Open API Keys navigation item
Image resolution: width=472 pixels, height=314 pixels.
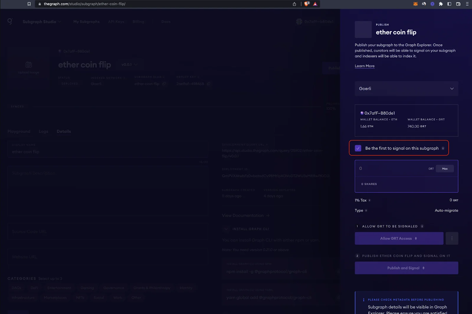pyautogui.click(x=116, y=22)
